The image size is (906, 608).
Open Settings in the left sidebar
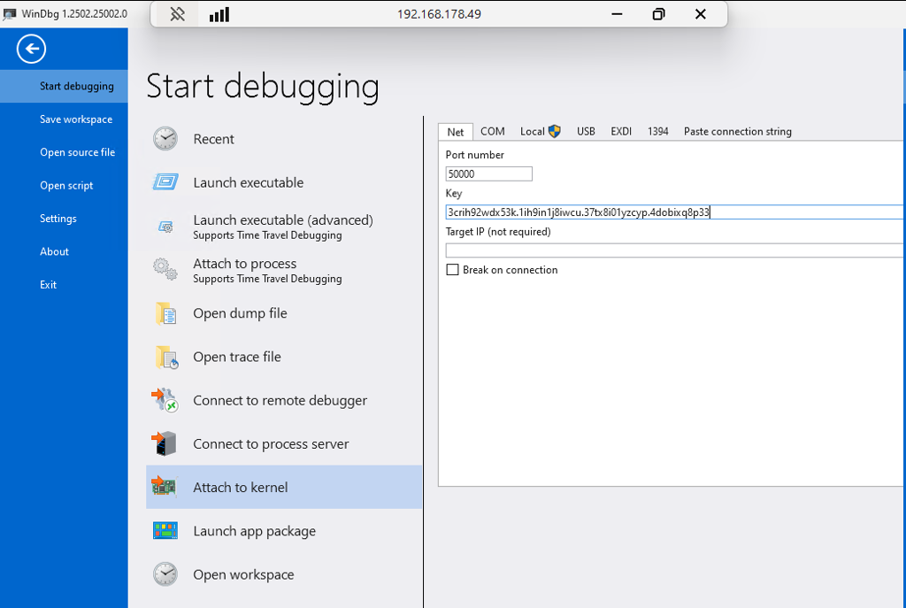pyautogui.click(x=58, y=219)
